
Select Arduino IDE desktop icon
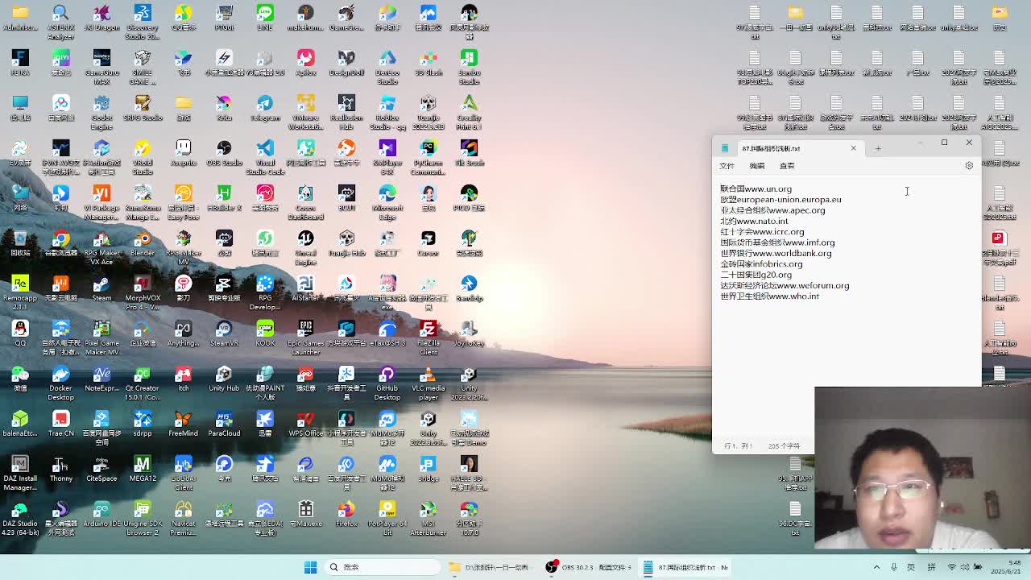101,514
